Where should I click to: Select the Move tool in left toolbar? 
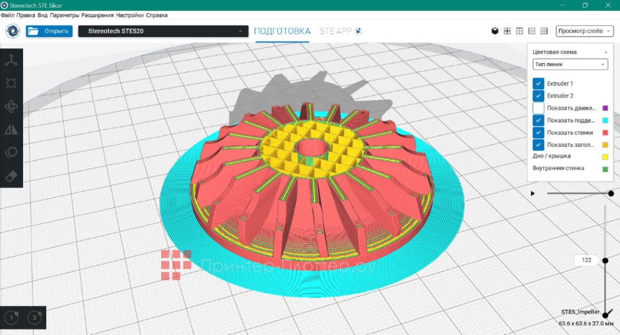coord(11,60)
